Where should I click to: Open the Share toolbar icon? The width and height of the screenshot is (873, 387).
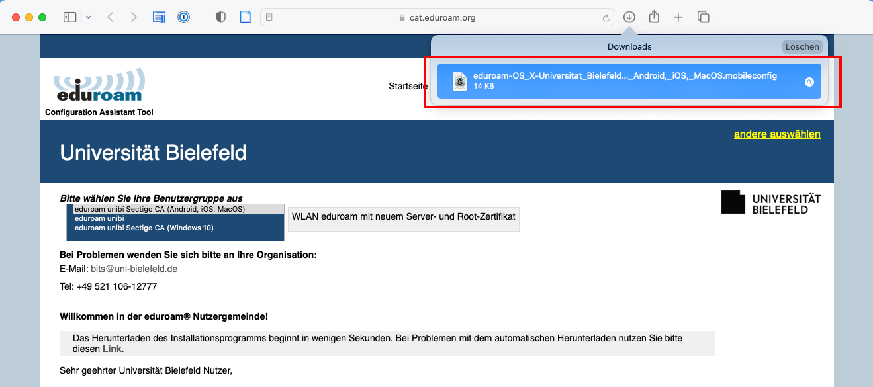tap(654, 17)
